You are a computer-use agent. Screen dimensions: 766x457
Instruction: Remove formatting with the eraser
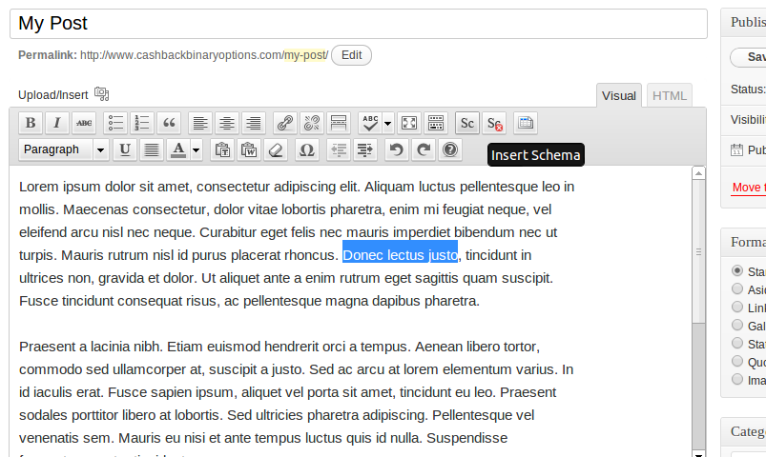[x=276, y=149]
